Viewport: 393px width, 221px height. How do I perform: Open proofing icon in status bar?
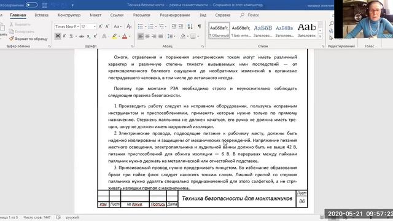tap(58, 217)
